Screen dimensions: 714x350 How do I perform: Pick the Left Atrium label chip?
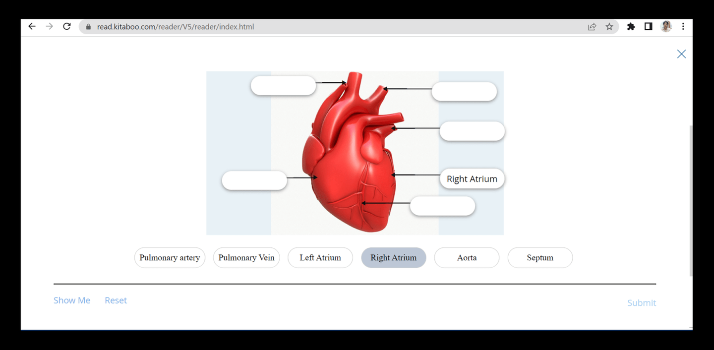click(x=320, y=258)
